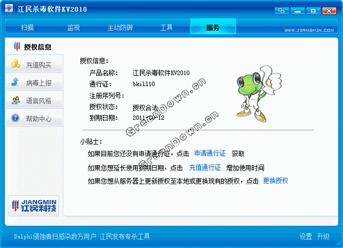Click 升级 in the bottom bar
The image size is (343, 248).
click(x=323, y=236)
